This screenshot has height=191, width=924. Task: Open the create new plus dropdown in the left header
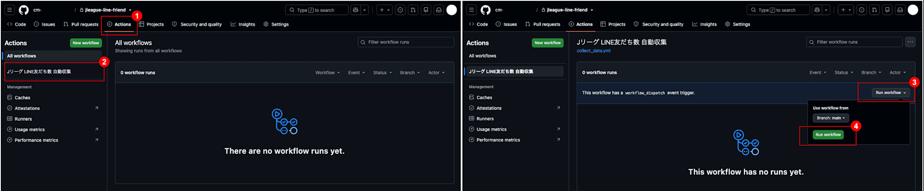(384, 10)
